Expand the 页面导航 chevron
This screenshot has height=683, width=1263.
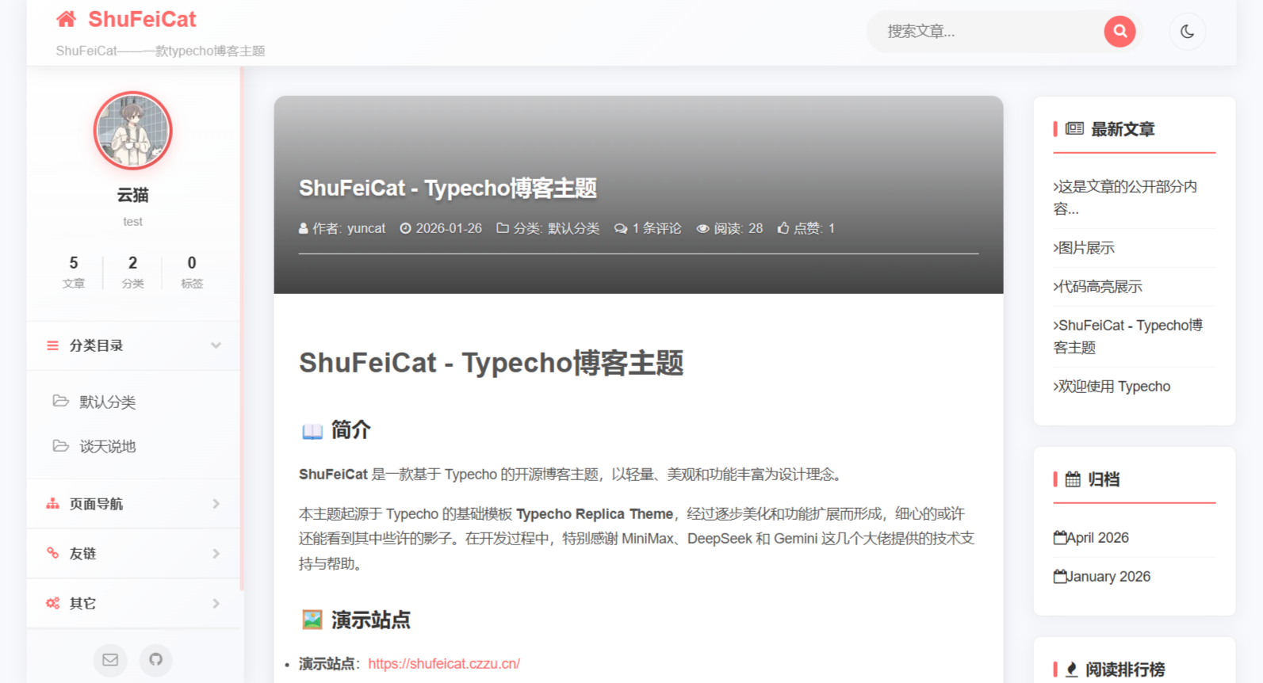point(216,504)
